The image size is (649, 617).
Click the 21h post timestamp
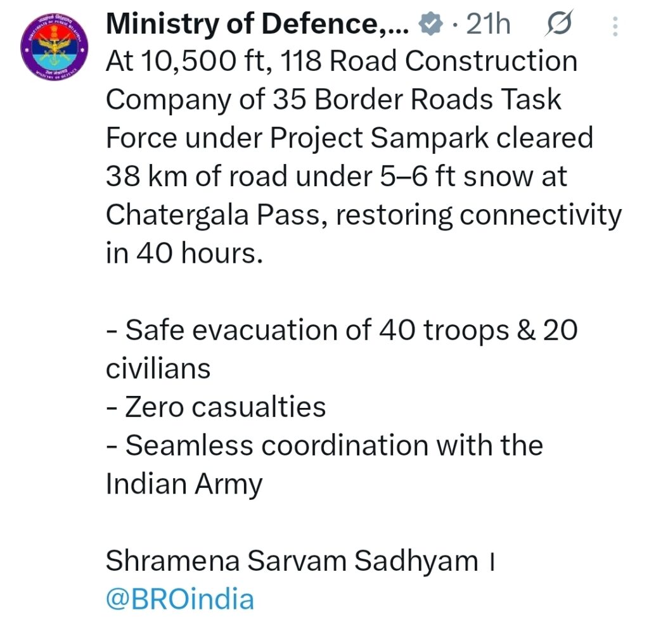pos(488,25)
